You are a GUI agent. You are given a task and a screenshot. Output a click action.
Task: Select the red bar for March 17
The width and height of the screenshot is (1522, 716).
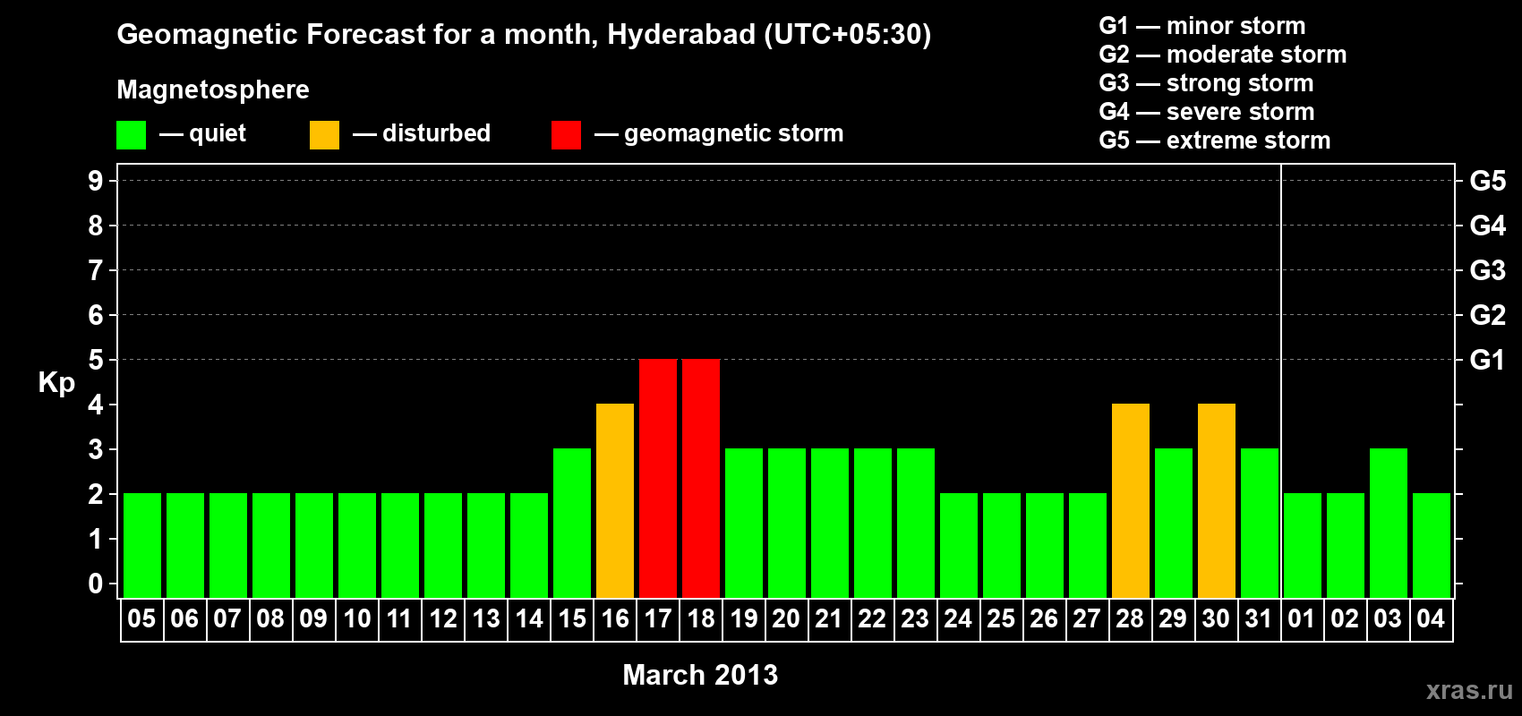point(658,478)
